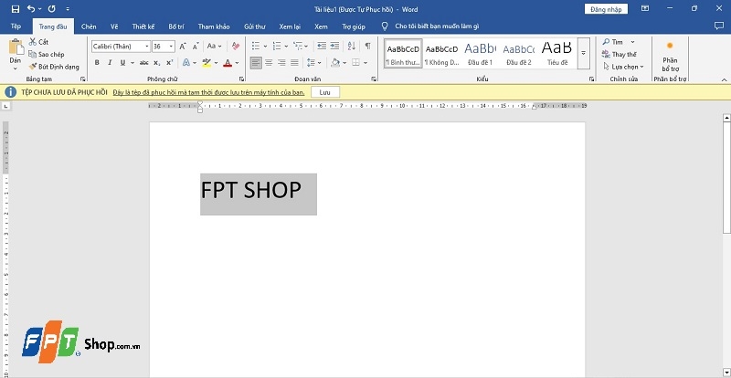Switch to the Bố trí tab

[176, 26]
